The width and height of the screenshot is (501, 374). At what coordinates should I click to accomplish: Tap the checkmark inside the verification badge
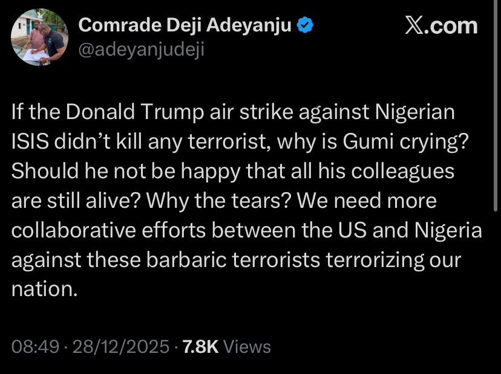305,24
